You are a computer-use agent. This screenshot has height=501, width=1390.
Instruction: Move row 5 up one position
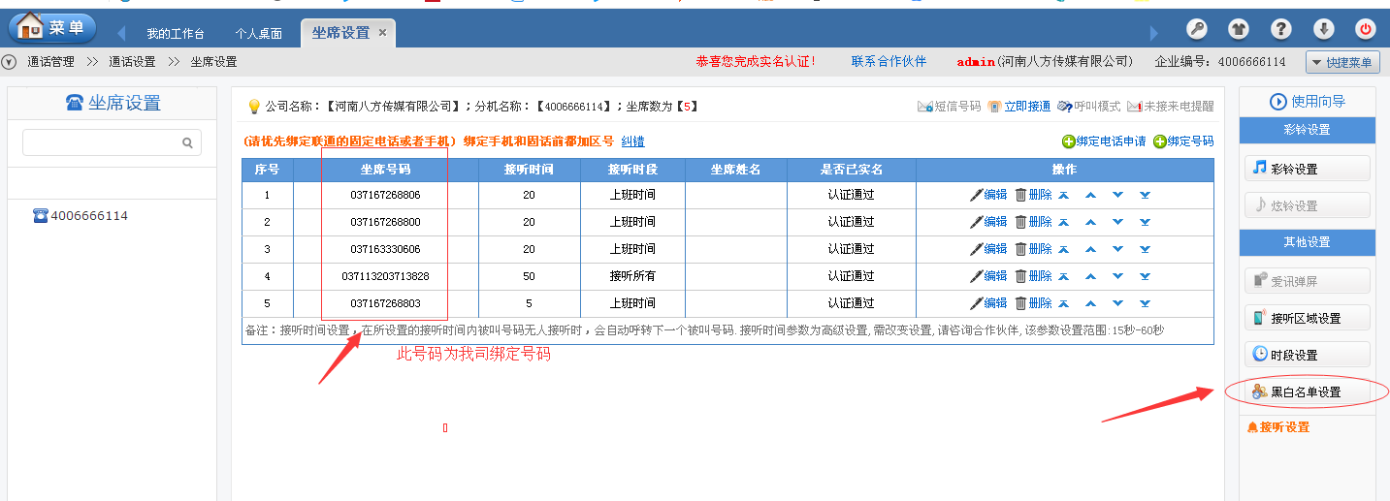click(x=1090, y=303)
